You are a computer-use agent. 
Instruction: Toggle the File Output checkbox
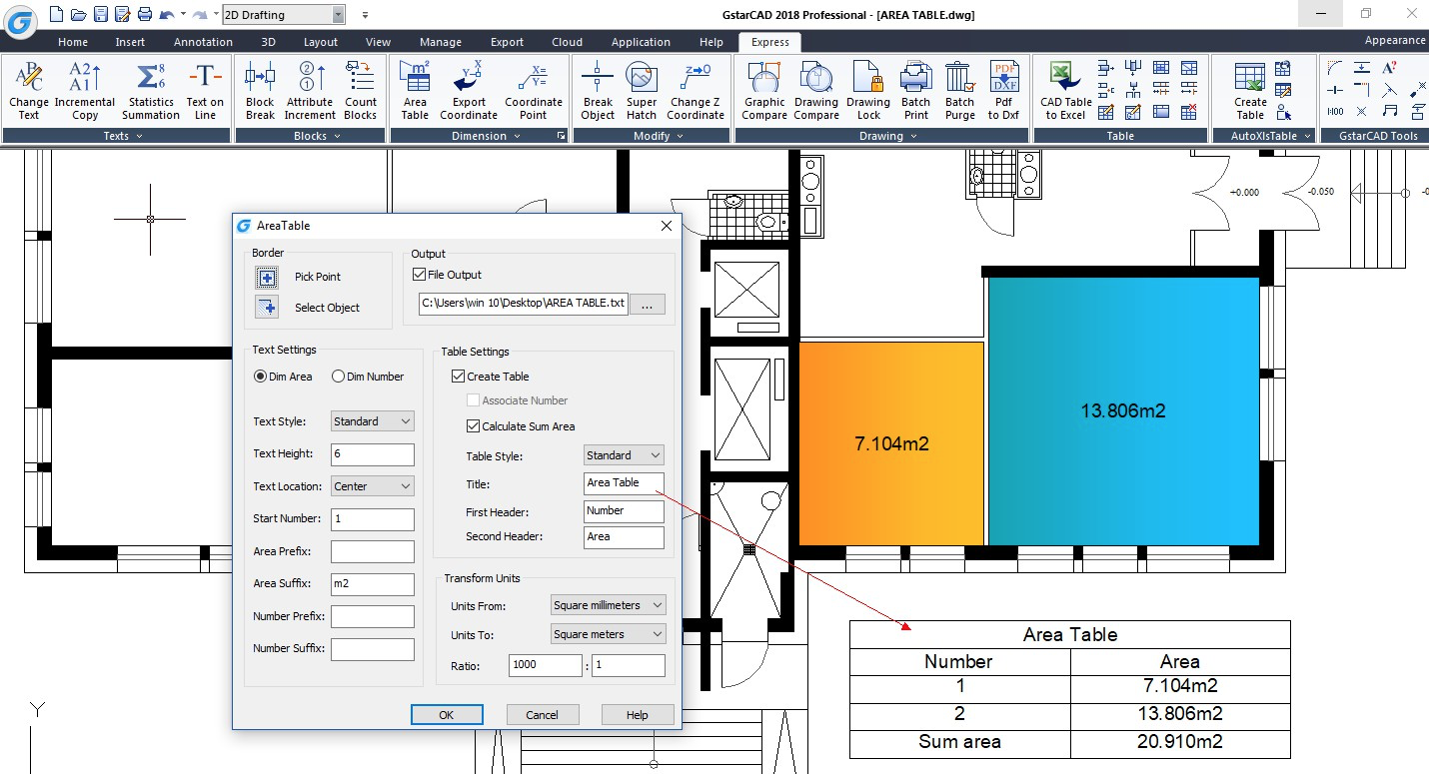coord(420,275)
